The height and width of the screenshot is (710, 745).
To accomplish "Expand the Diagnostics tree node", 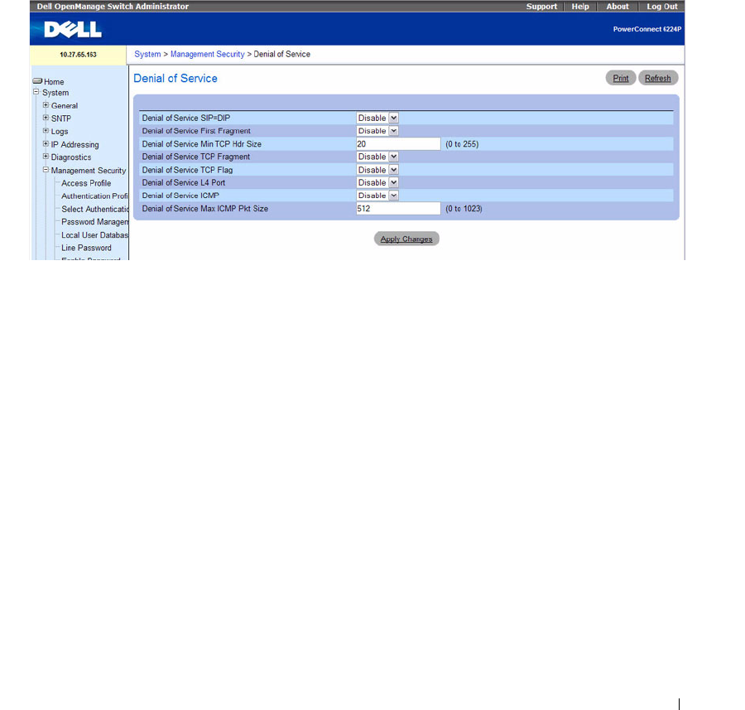I will click(46, 156).
